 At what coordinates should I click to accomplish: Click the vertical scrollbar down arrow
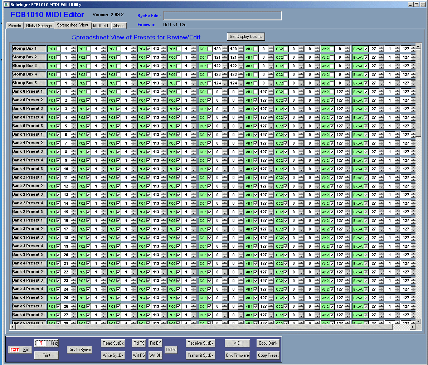click(x=418, y=321)
